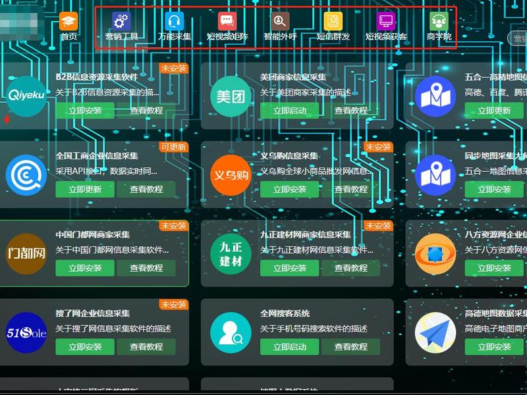The width and height of the screenshot is (527, 395).
Task: Focus the search field at top right
Action: pos(518,38)
